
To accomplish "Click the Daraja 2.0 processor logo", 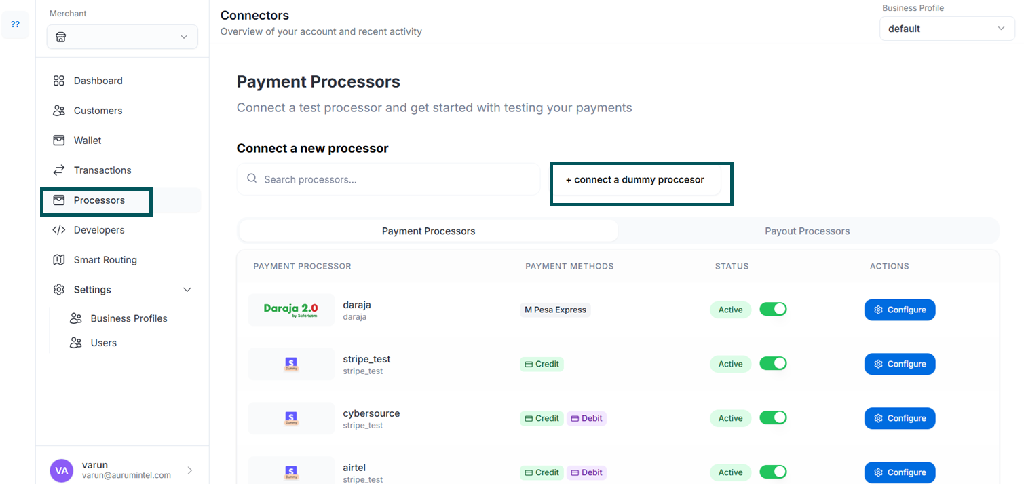I will coord(291,310).
